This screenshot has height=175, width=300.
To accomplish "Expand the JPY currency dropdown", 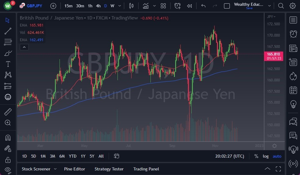I will pyautogui.click(x=271, y=17).
